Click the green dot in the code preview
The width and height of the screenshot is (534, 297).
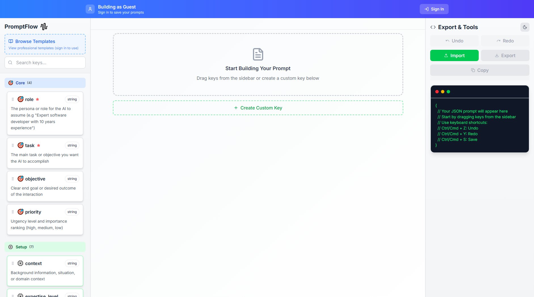448,92
